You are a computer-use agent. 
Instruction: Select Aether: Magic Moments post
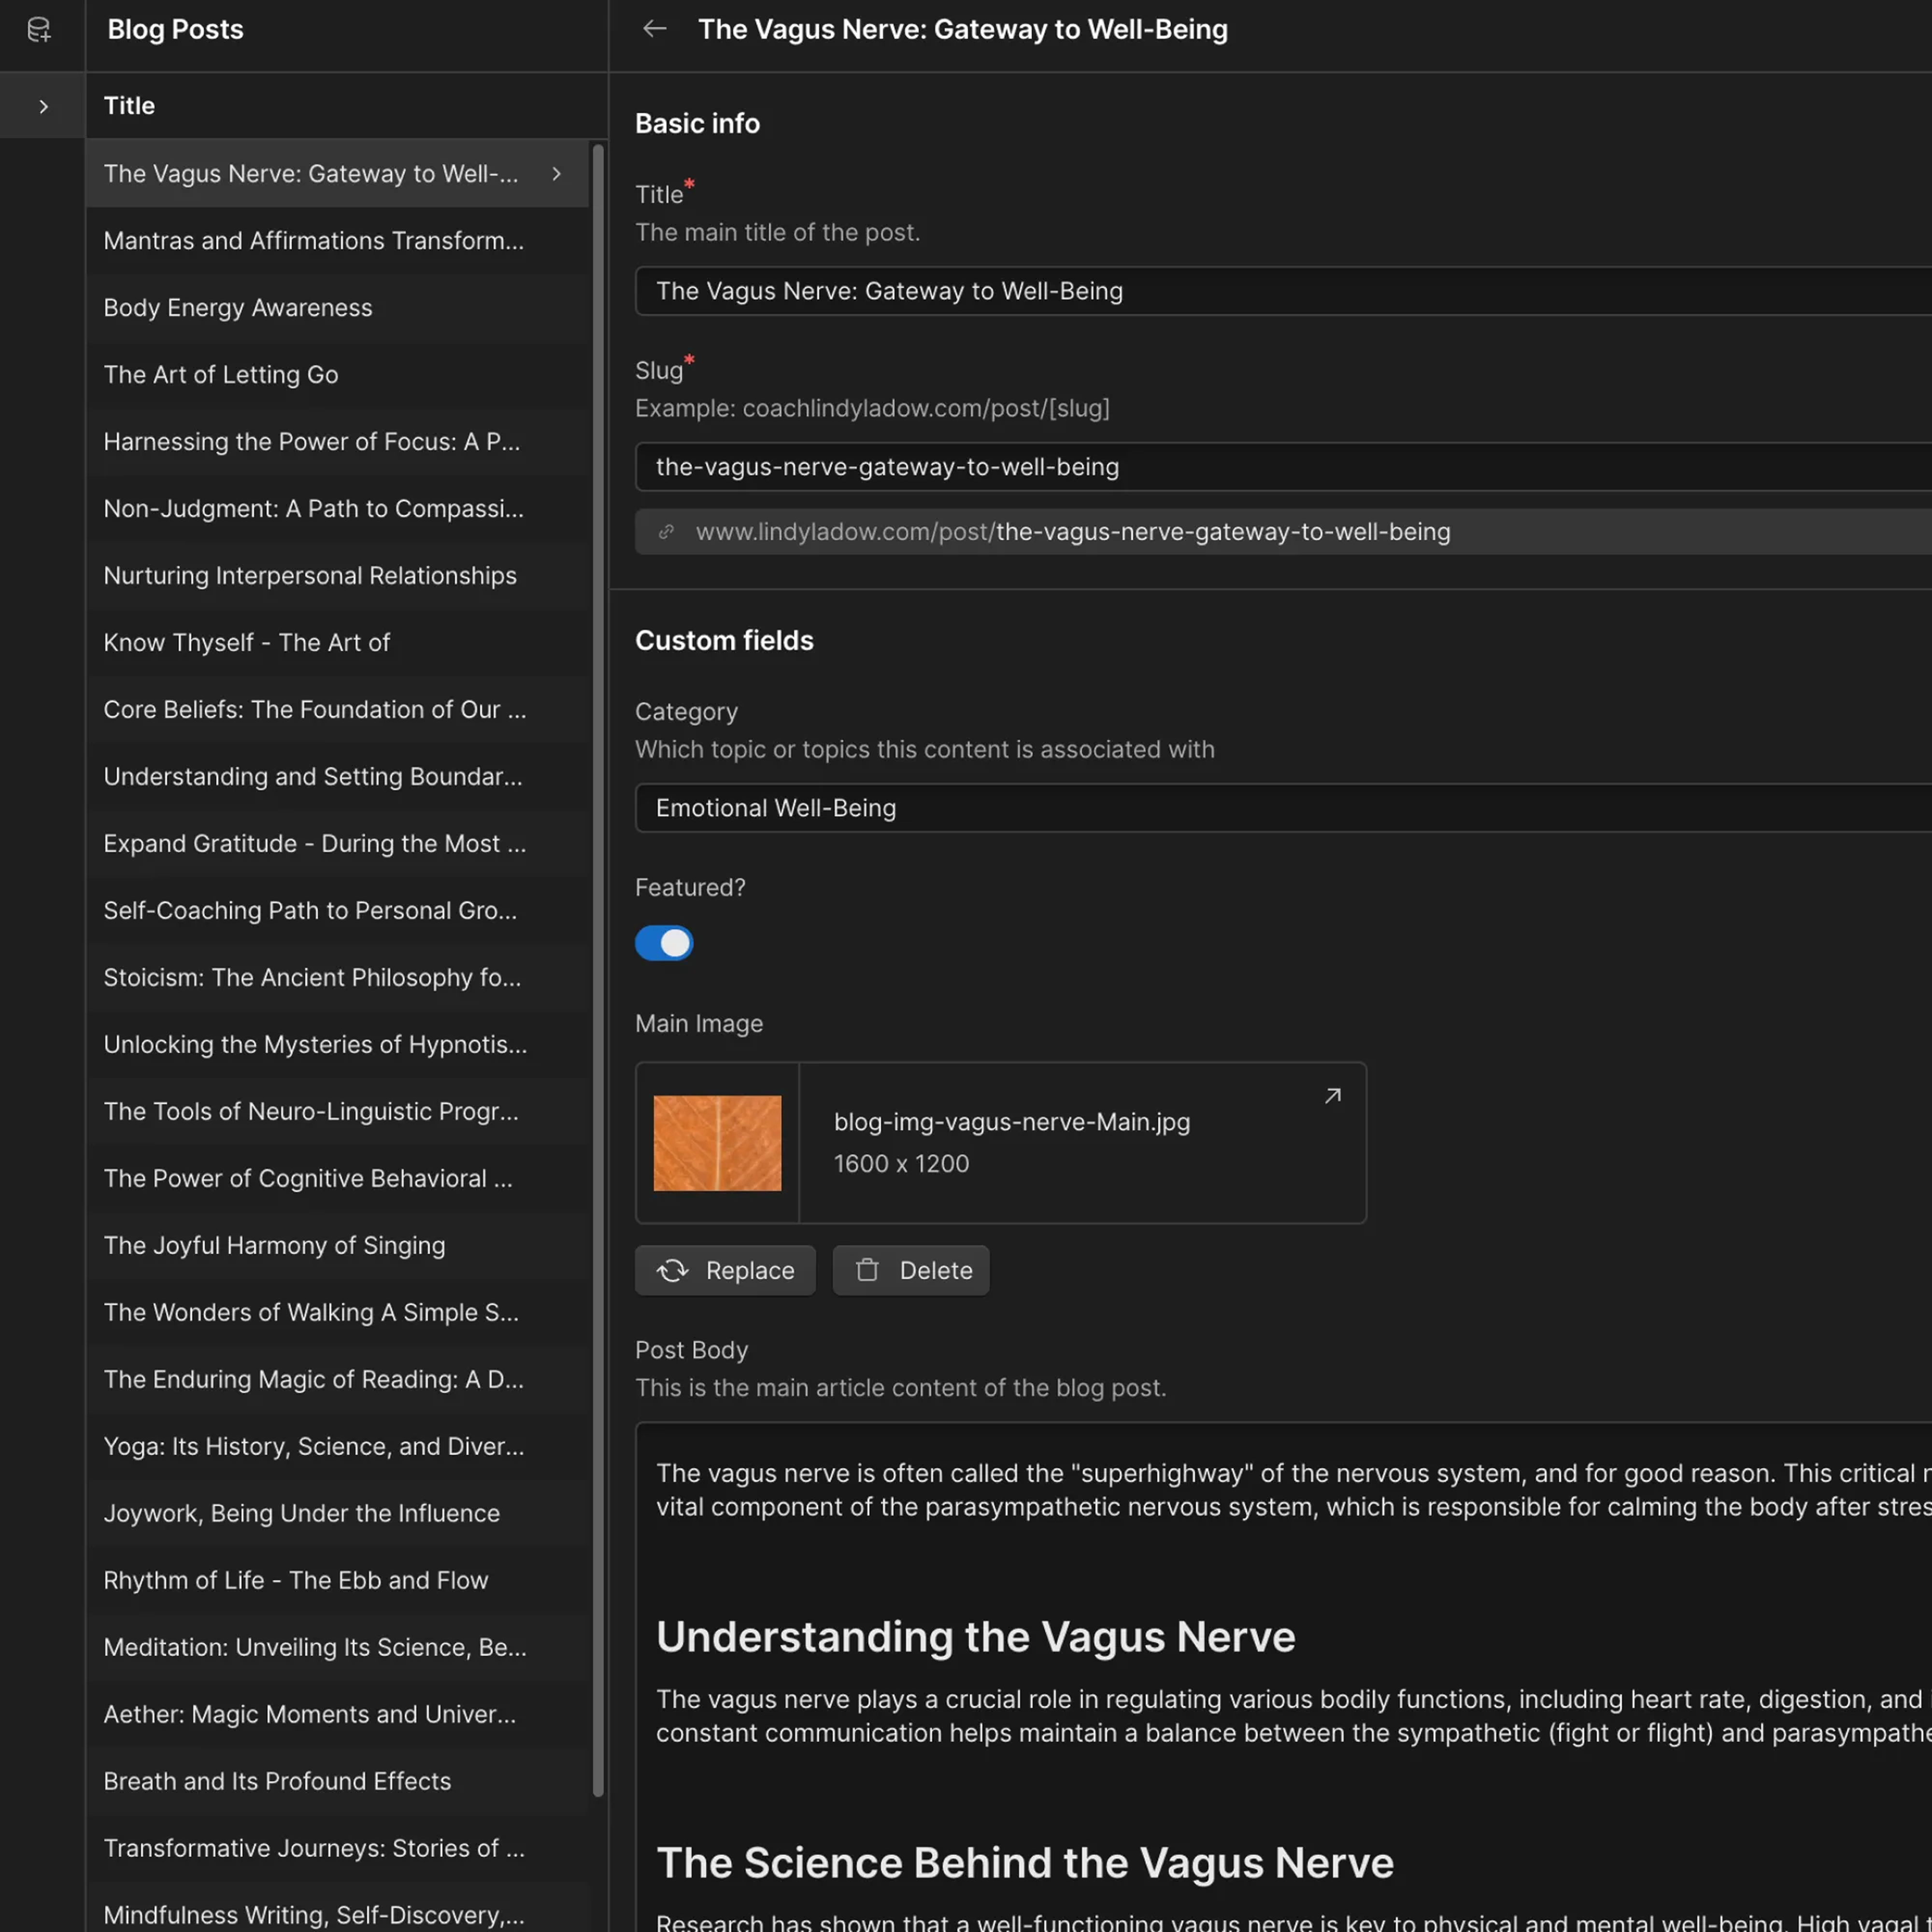click(337, 1715)
